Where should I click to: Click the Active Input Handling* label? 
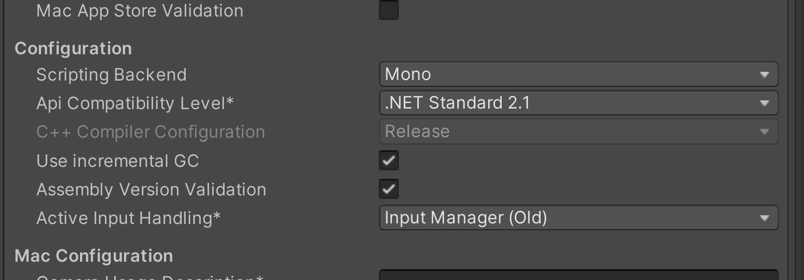pos(129,218)
